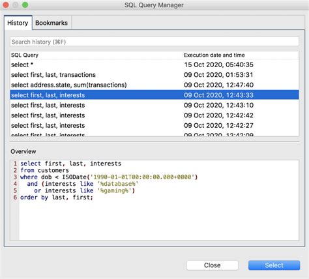Click line 1 'select first, last, interests' in Overview
Viewport: 309px width, 279px height.
coord(70,164)
